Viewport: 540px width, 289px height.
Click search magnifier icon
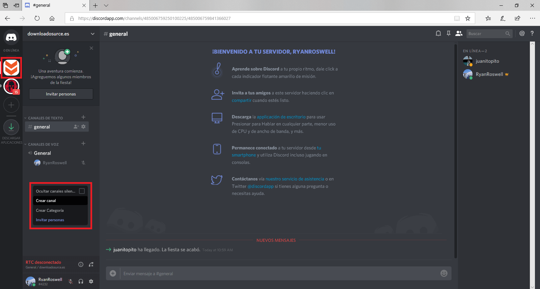[x=508, y=34]
